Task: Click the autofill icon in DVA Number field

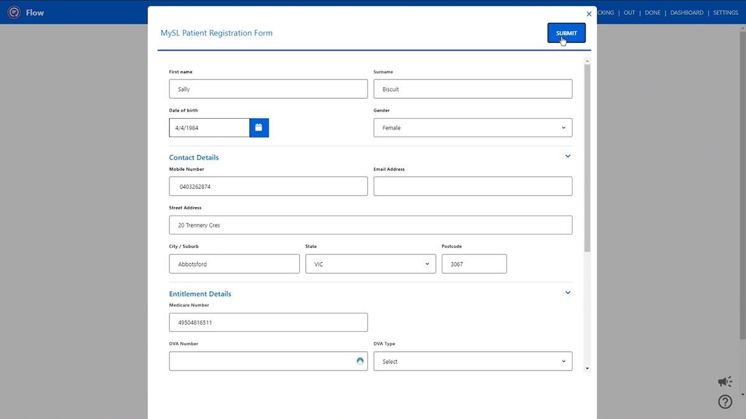Action: point(359,361)
